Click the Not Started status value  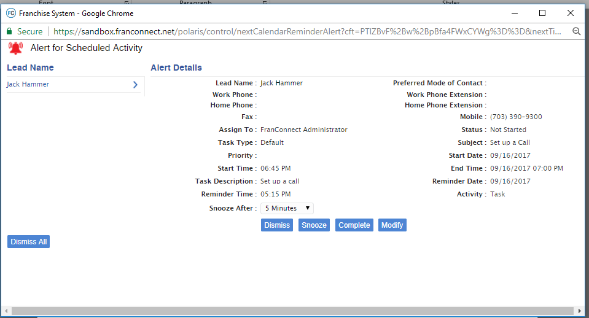(x=508, y=130)
